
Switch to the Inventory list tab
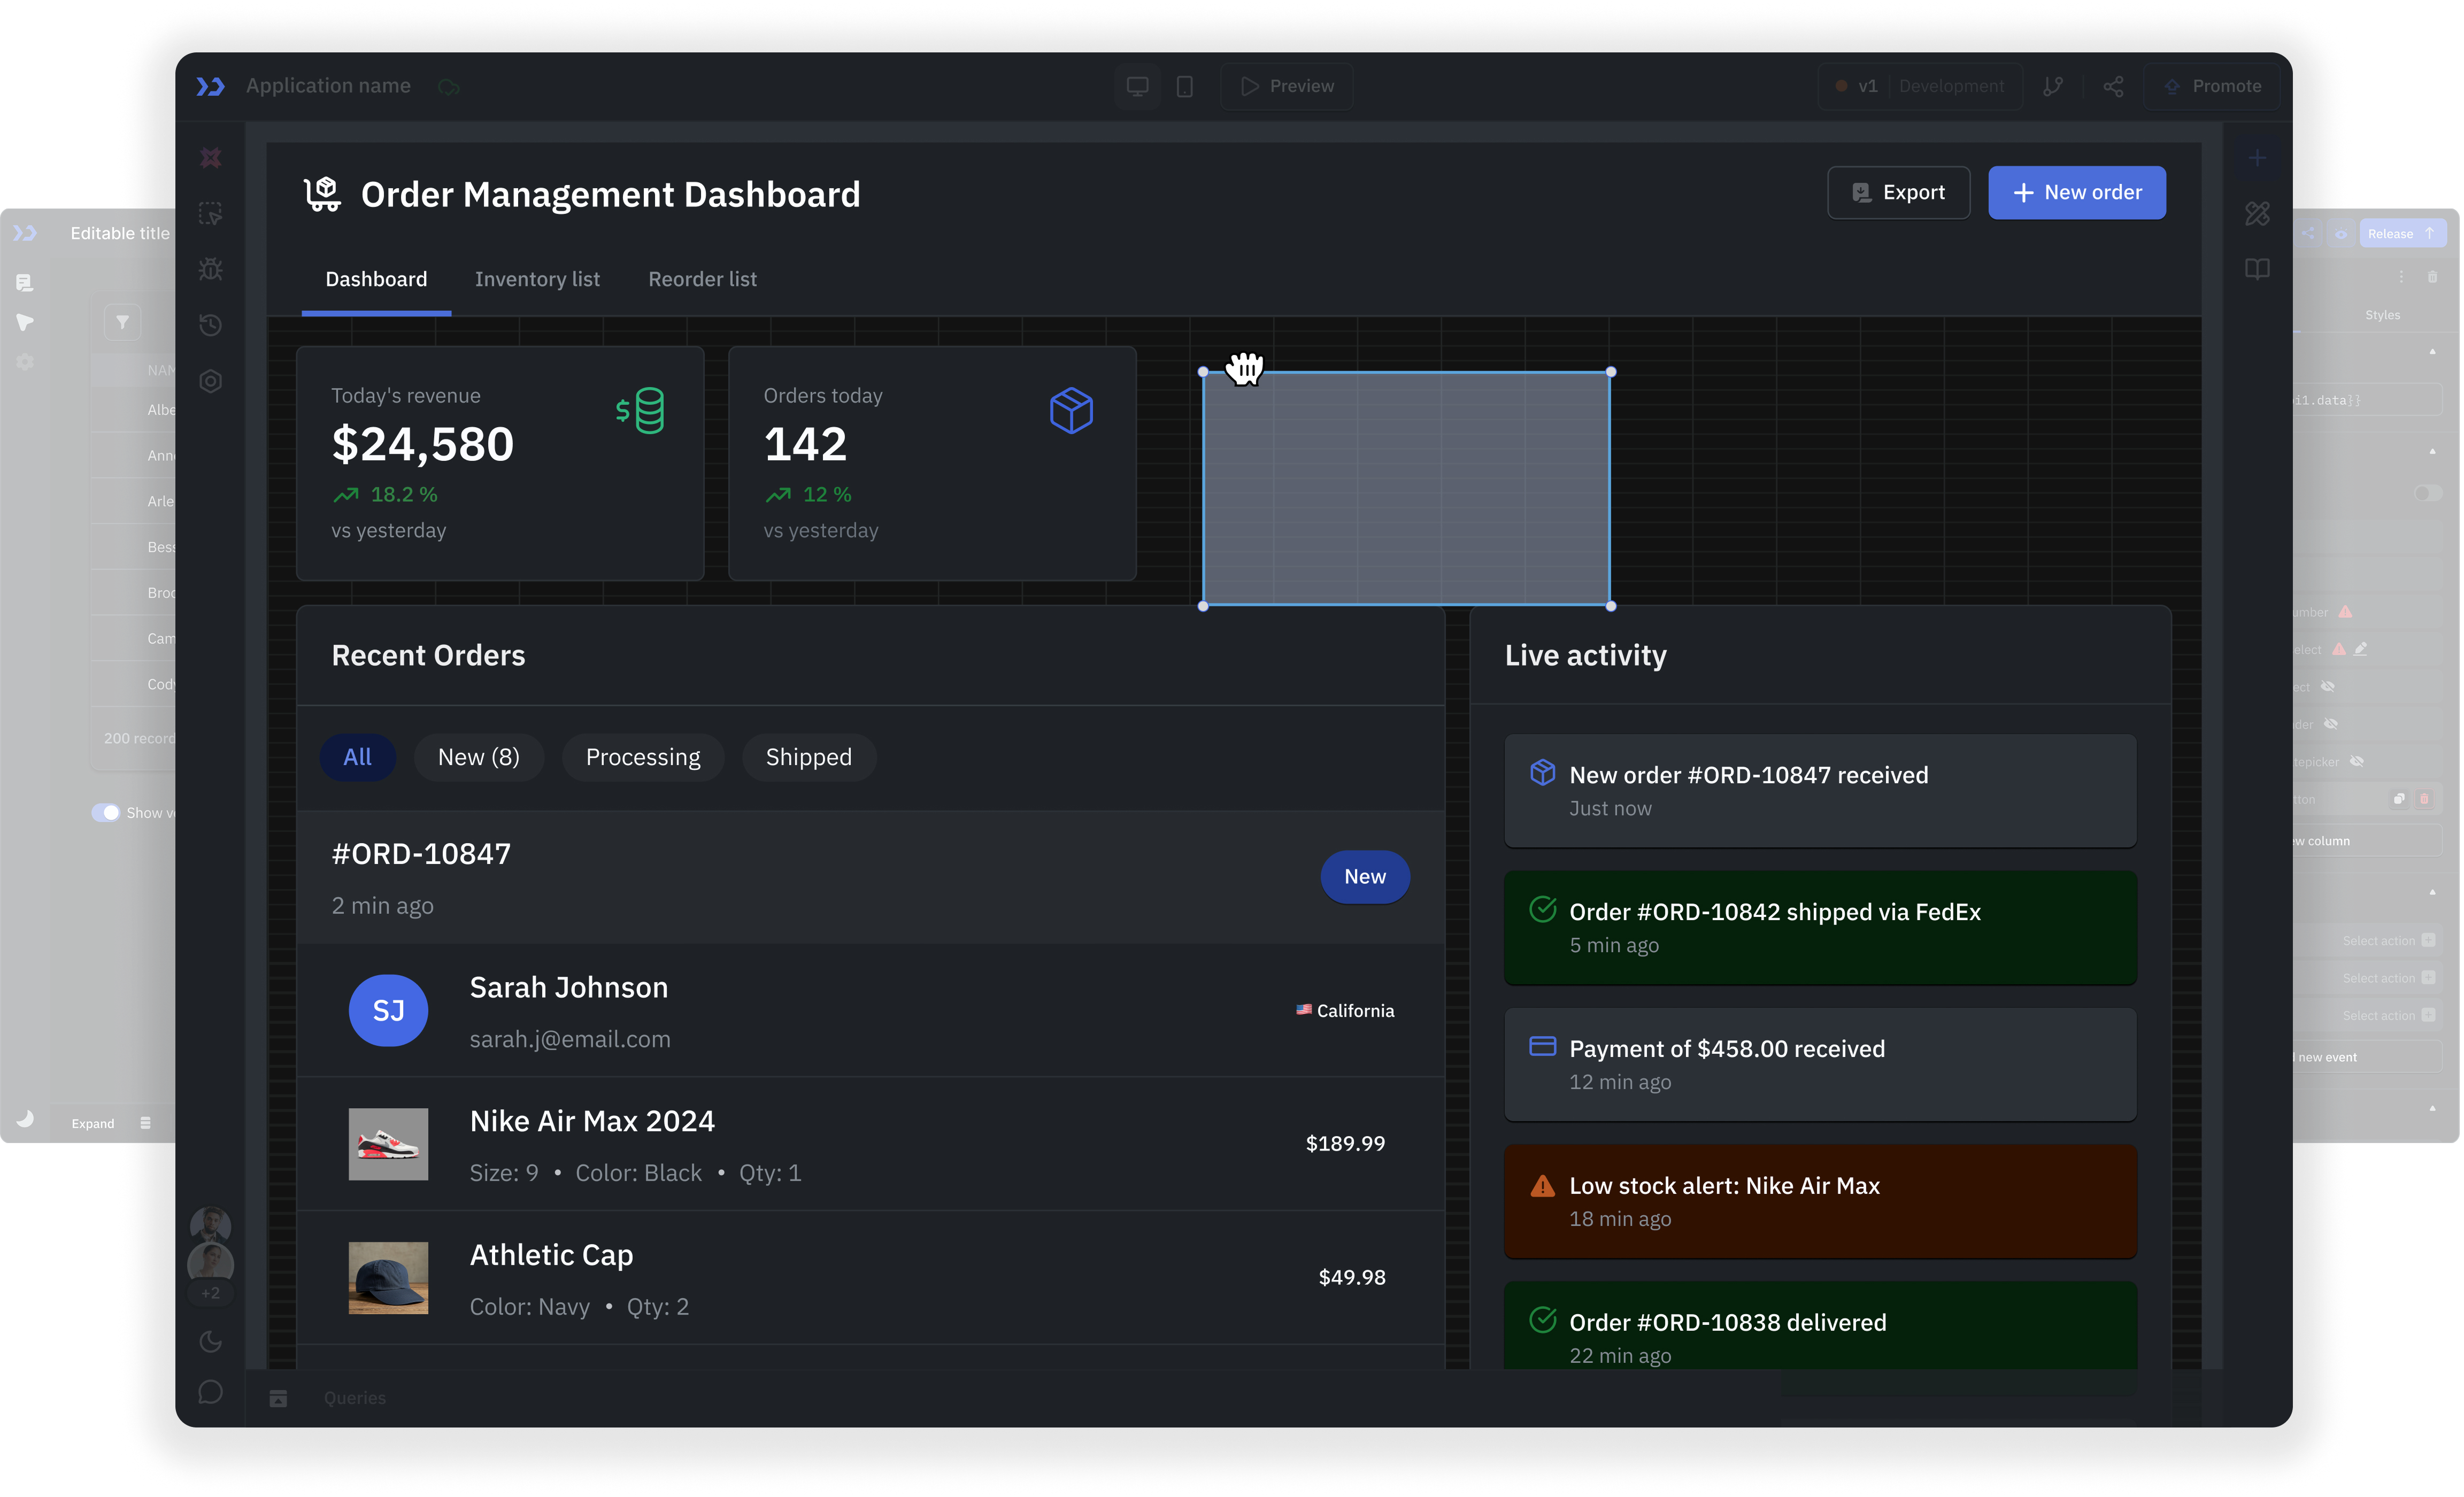[x=537, y=279]
